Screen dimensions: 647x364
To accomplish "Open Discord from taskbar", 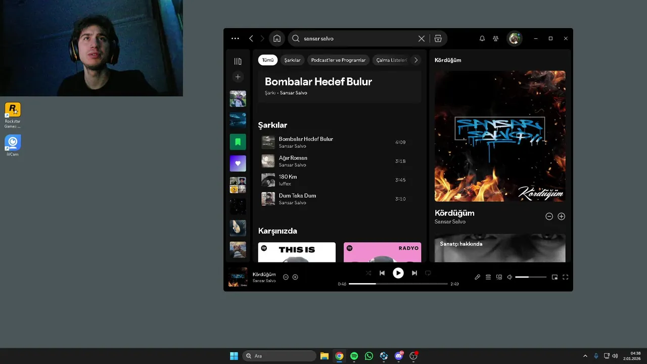I will [399, 356].
